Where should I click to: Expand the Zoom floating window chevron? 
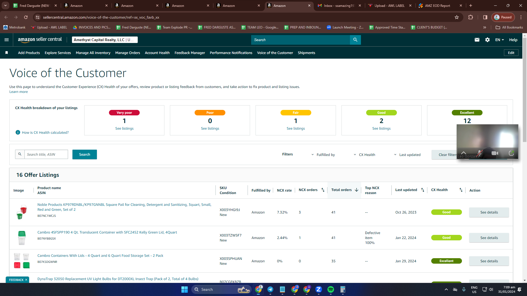(464, 153)
